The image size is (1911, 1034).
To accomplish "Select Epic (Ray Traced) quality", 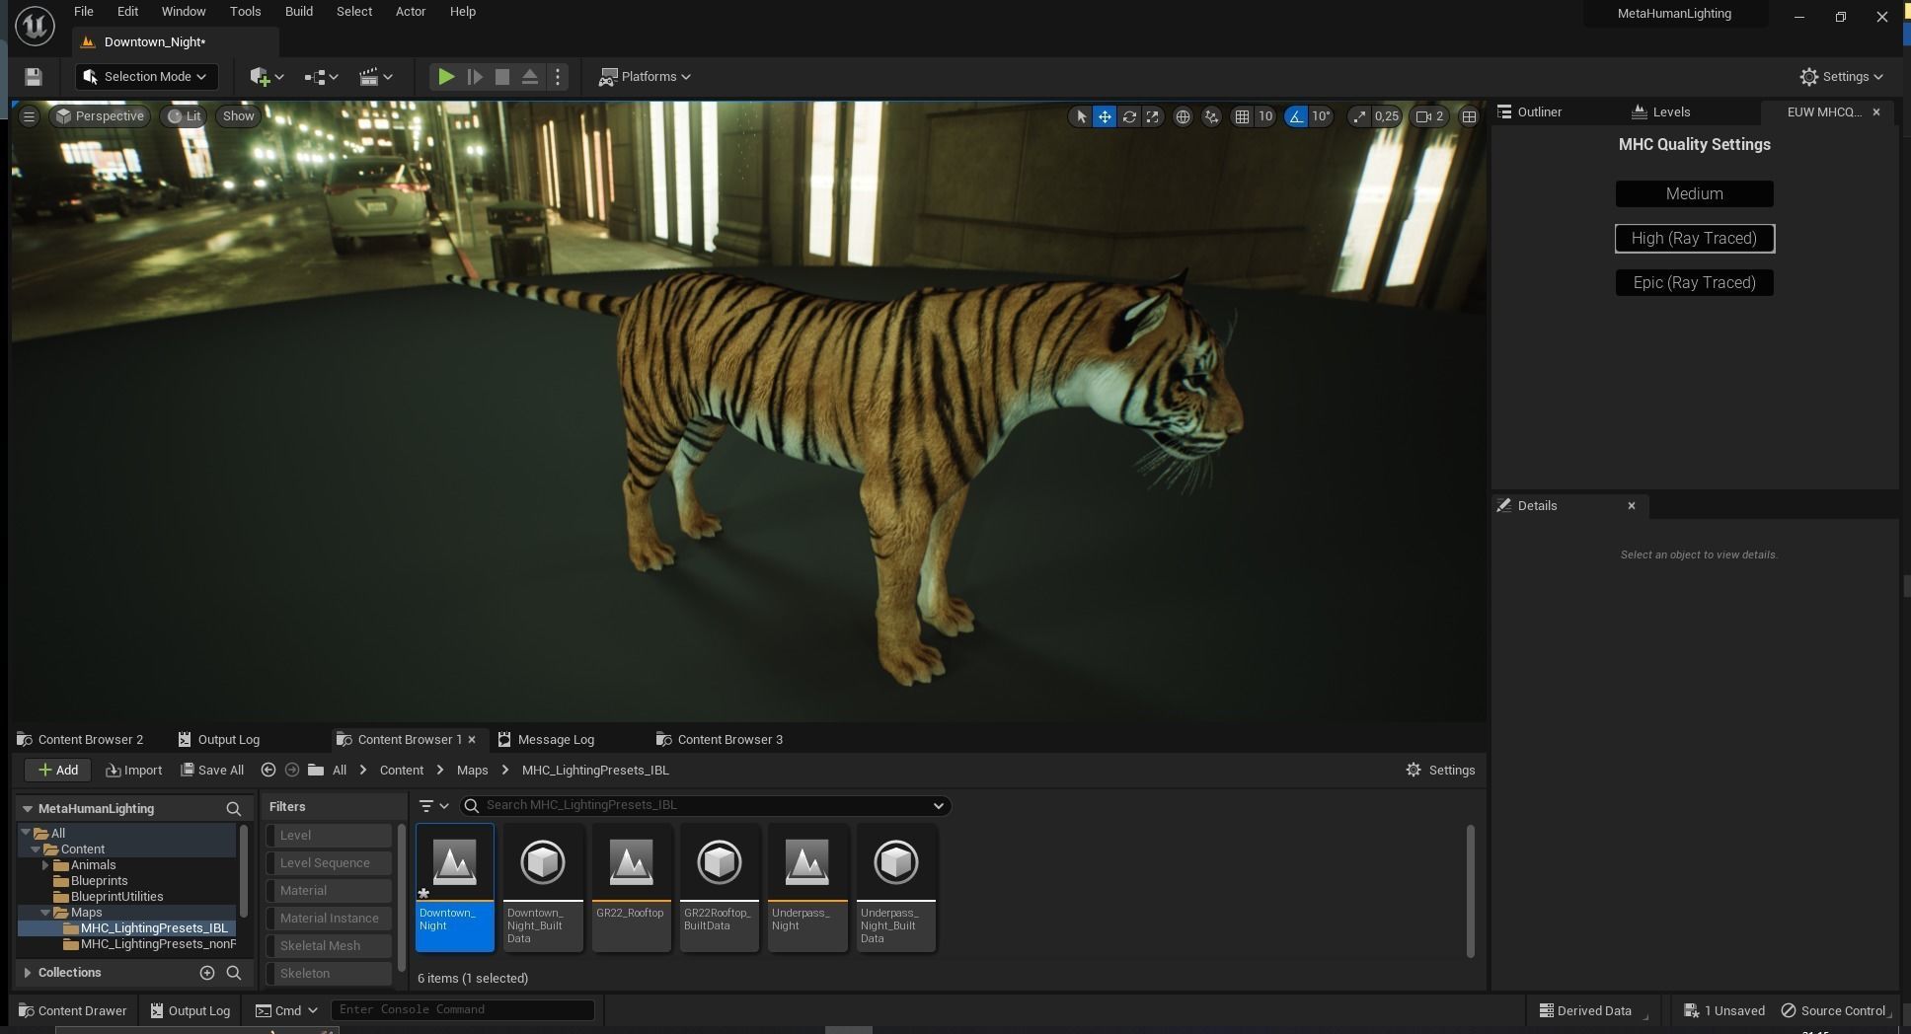I will [1695, 282].
